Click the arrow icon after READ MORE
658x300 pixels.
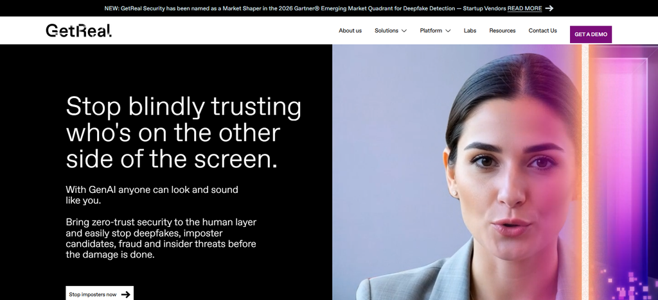point(549,8)
